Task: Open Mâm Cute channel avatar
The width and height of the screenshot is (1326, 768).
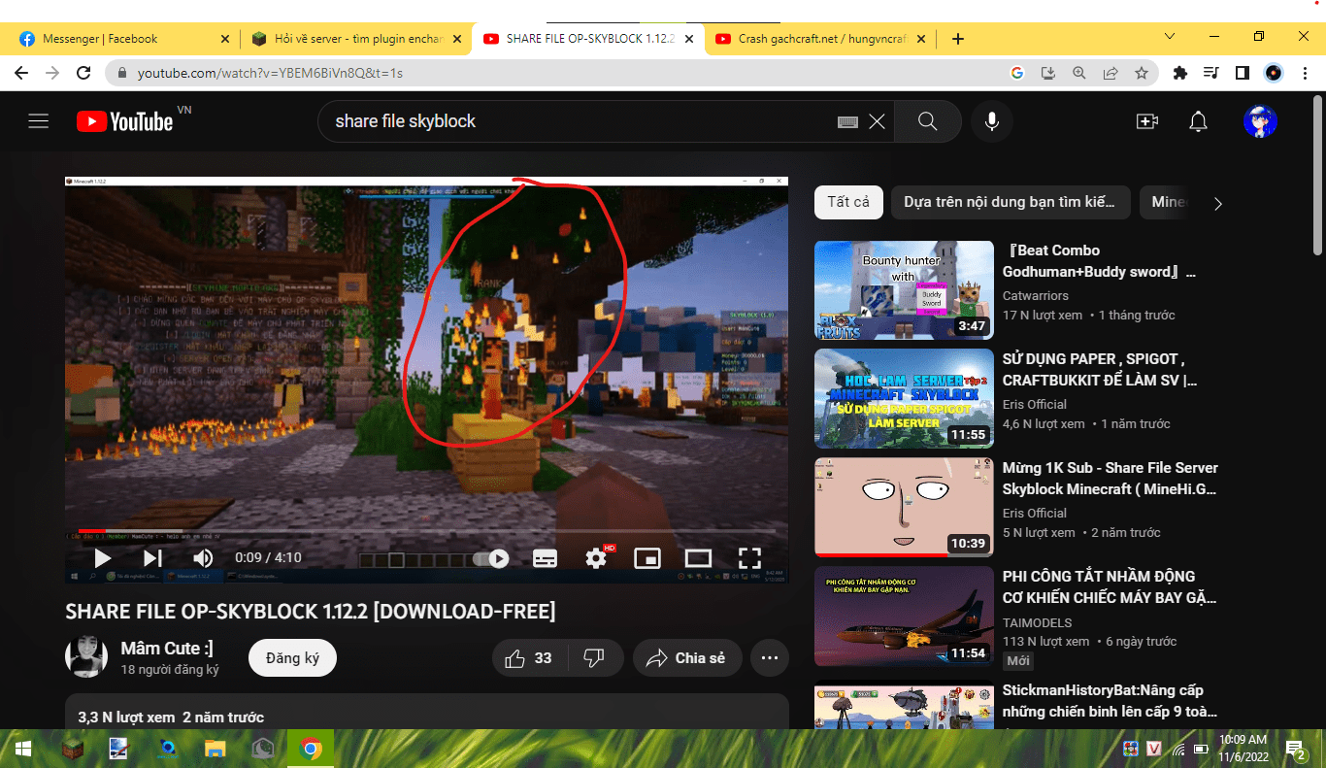Action: (x=86, y=657)
